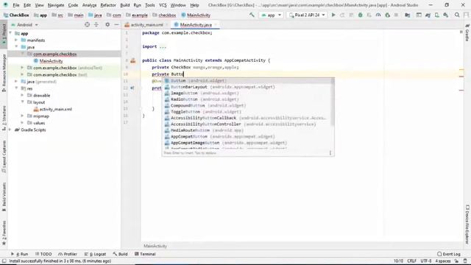Open AVD Manager icon

tap(436, 15)
